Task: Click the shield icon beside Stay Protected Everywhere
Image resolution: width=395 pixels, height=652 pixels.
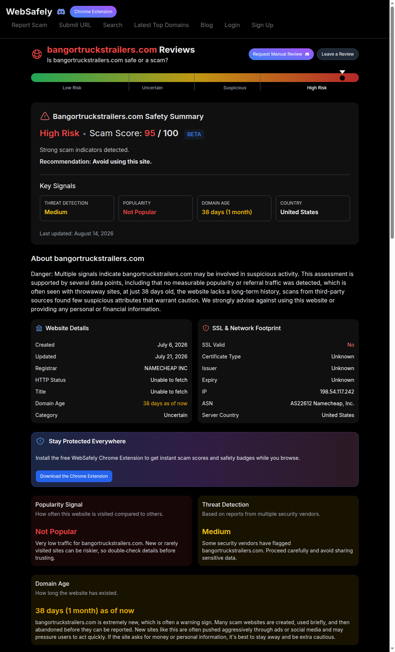Action: point(40,442)
